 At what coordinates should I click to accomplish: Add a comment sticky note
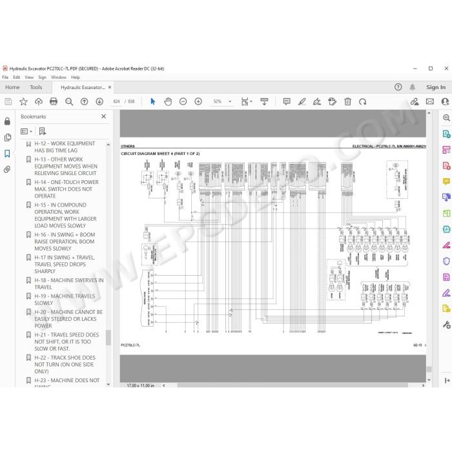point(287,101)
